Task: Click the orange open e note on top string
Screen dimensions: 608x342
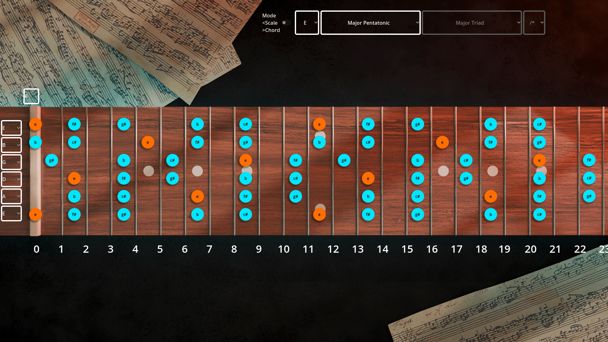Action: (35, 124)
